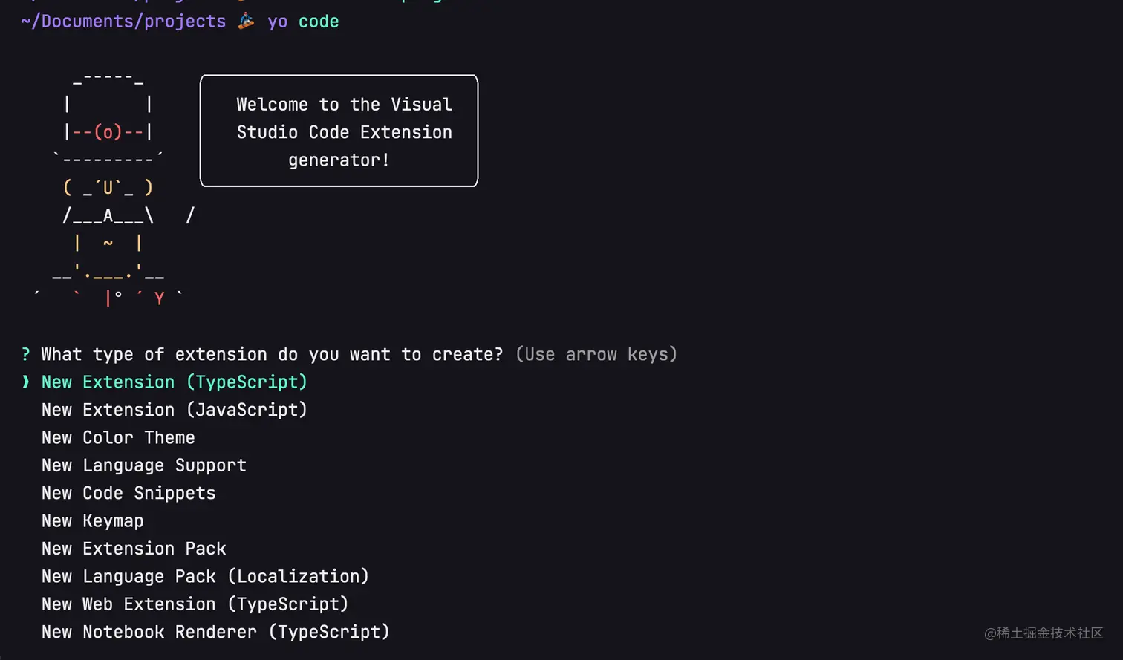Viewport: 1123px width, 660px height.
Task: Select New Web Extension (TypeScript)
Action: (195, 604)
